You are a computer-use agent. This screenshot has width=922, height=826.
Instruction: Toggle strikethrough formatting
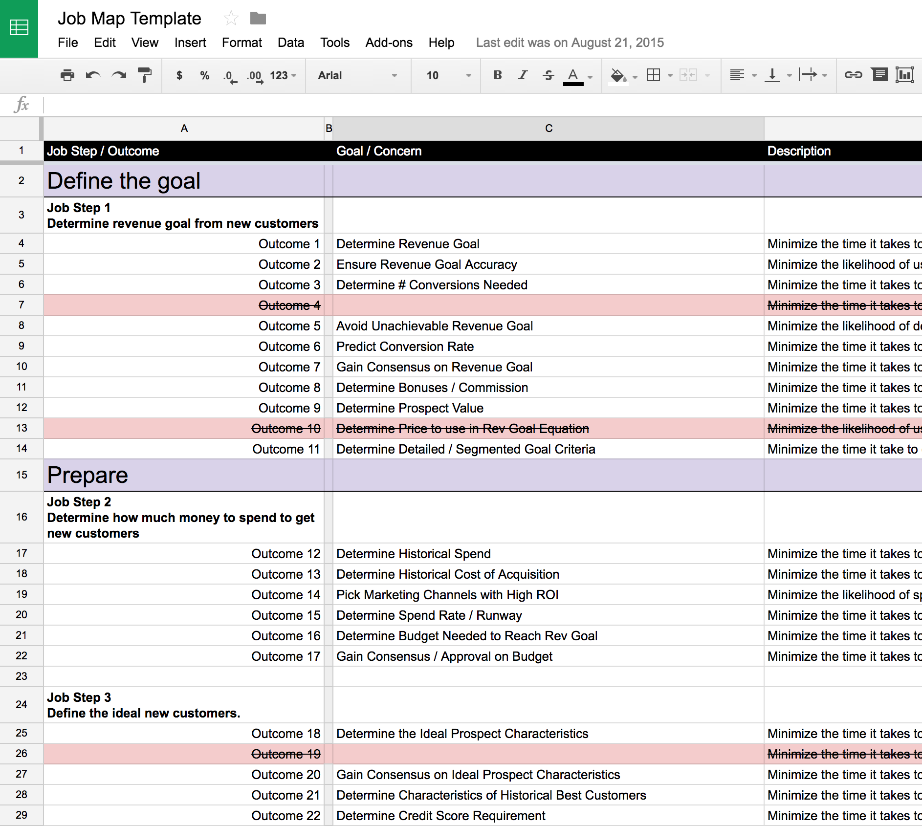549,75
